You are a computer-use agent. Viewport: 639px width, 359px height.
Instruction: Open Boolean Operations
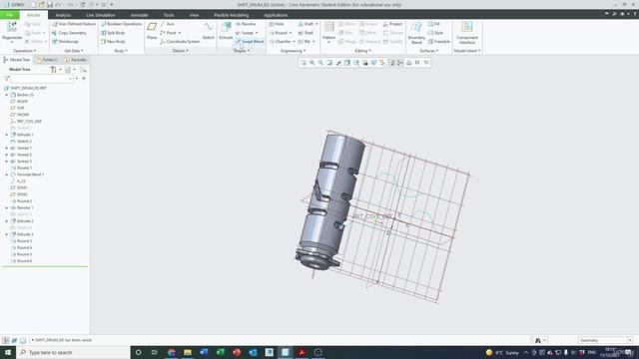click(121, 24)
